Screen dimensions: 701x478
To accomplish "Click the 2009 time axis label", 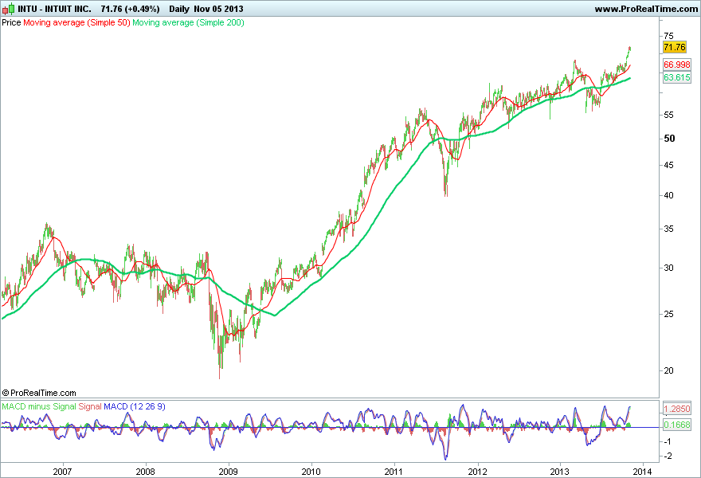I will click(228, 472).
